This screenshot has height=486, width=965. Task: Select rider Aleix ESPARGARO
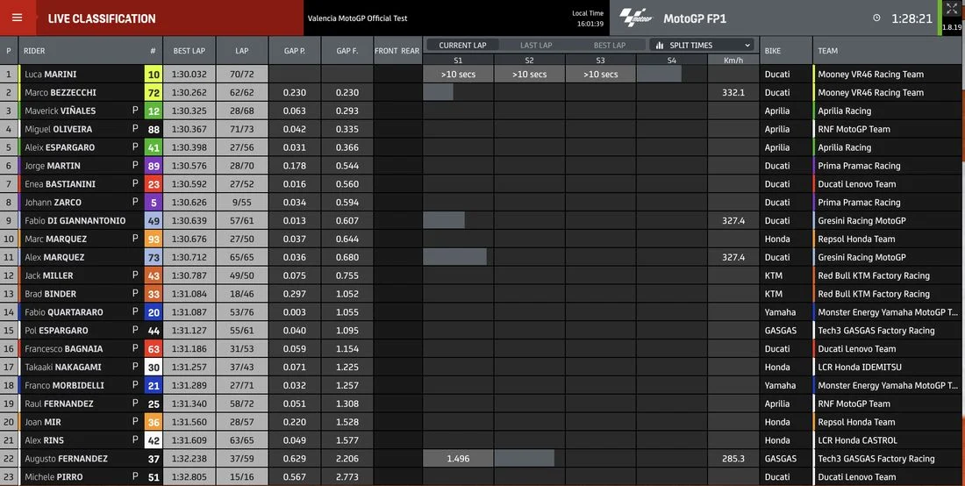coord(60,147)
